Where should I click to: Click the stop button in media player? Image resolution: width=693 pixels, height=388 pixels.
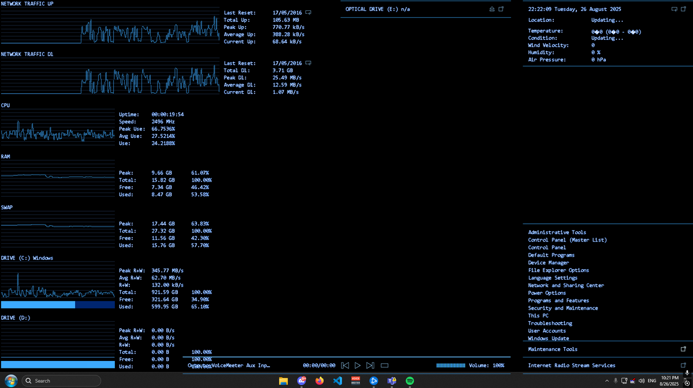point(385,366)
